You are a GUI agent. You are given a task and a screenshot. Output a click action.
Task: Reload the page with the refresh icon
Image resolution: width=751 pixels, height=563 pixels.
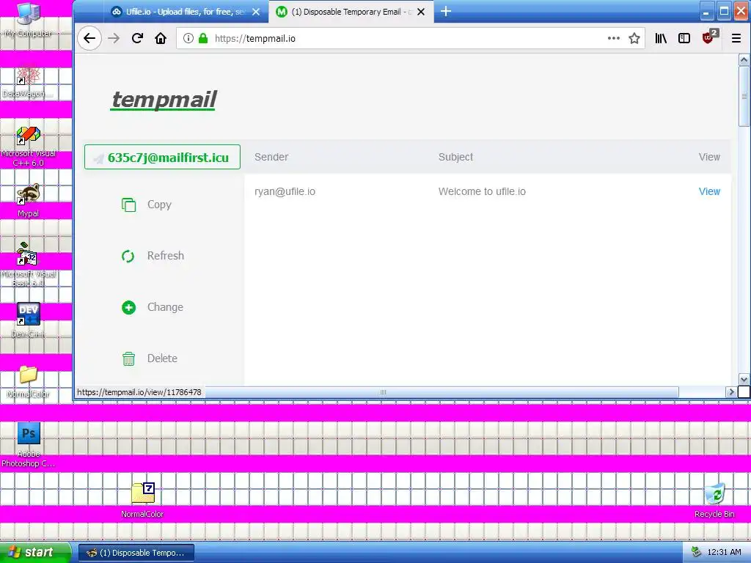point(137,38)
